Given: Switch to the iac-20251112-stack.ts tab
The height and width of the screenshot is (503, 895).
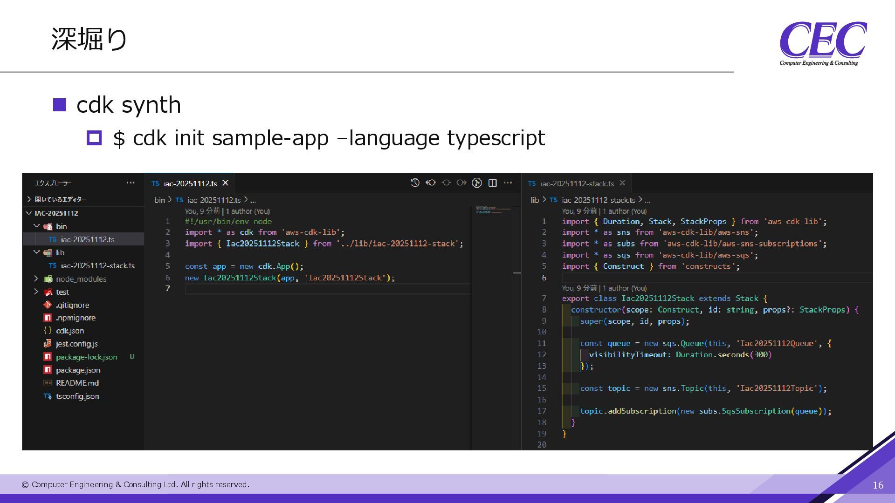Looking at the screenshot, I should tap(577, 184).
